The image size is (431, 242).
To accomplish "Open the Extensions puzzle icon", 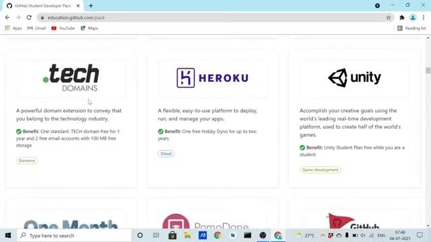I will pos(402,17).
